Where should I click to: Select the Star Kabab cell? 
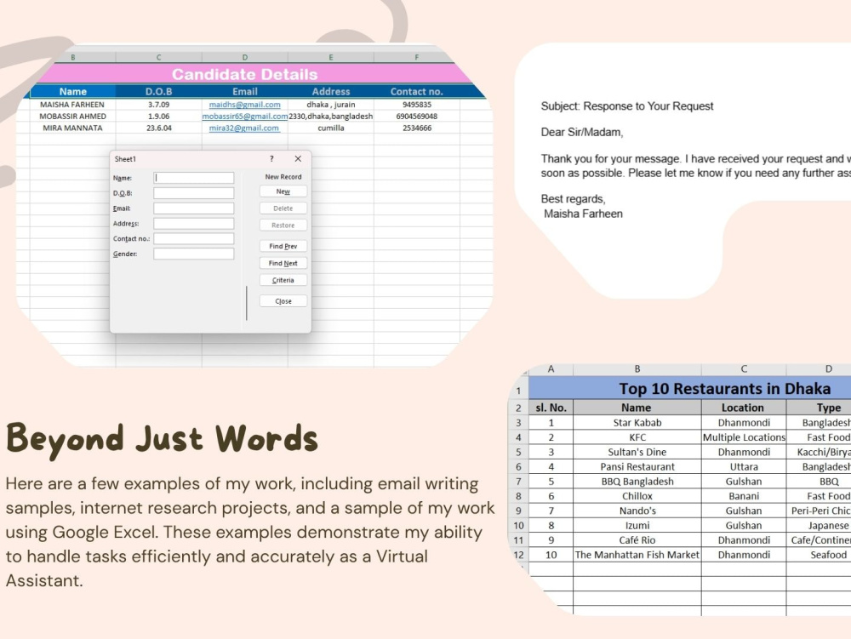[637, 423]
